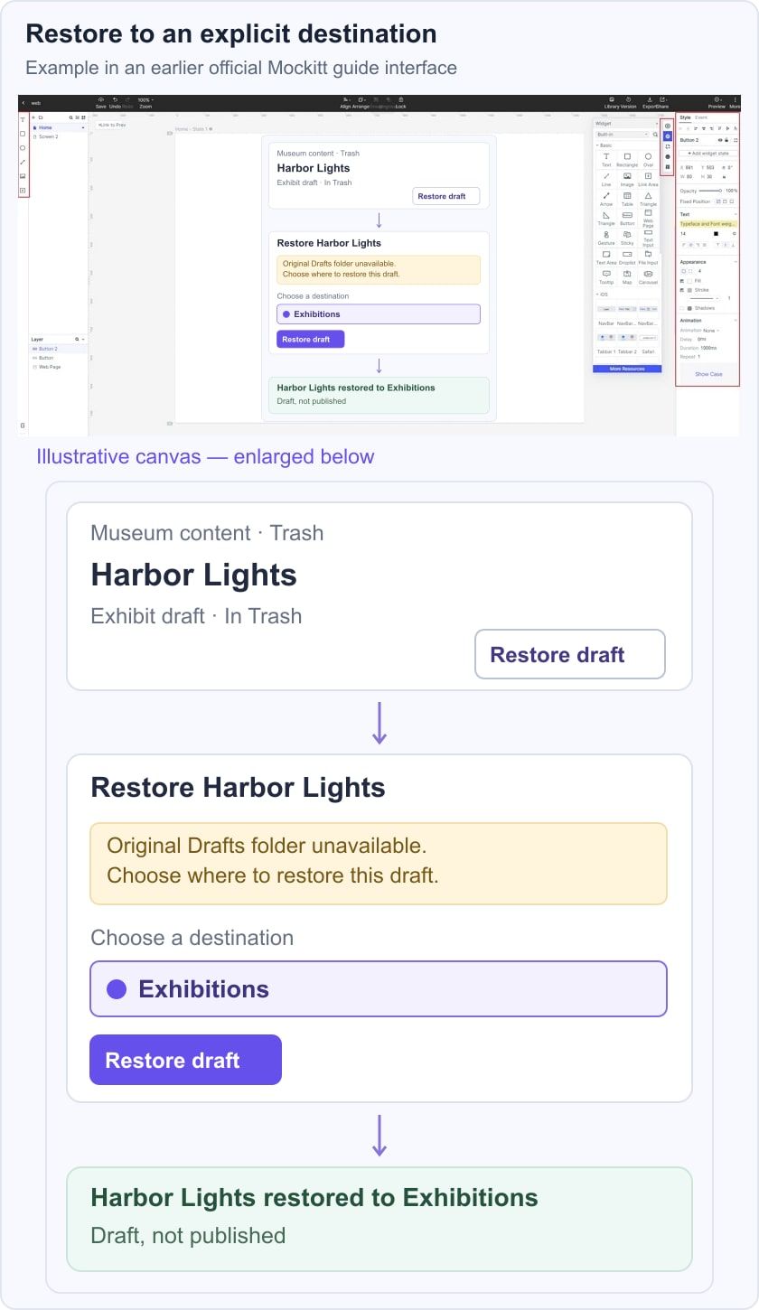Pick the Image widget in Basic
Image resolution: width=759 pixels, height=1310 pixels.
click(627, 179)
